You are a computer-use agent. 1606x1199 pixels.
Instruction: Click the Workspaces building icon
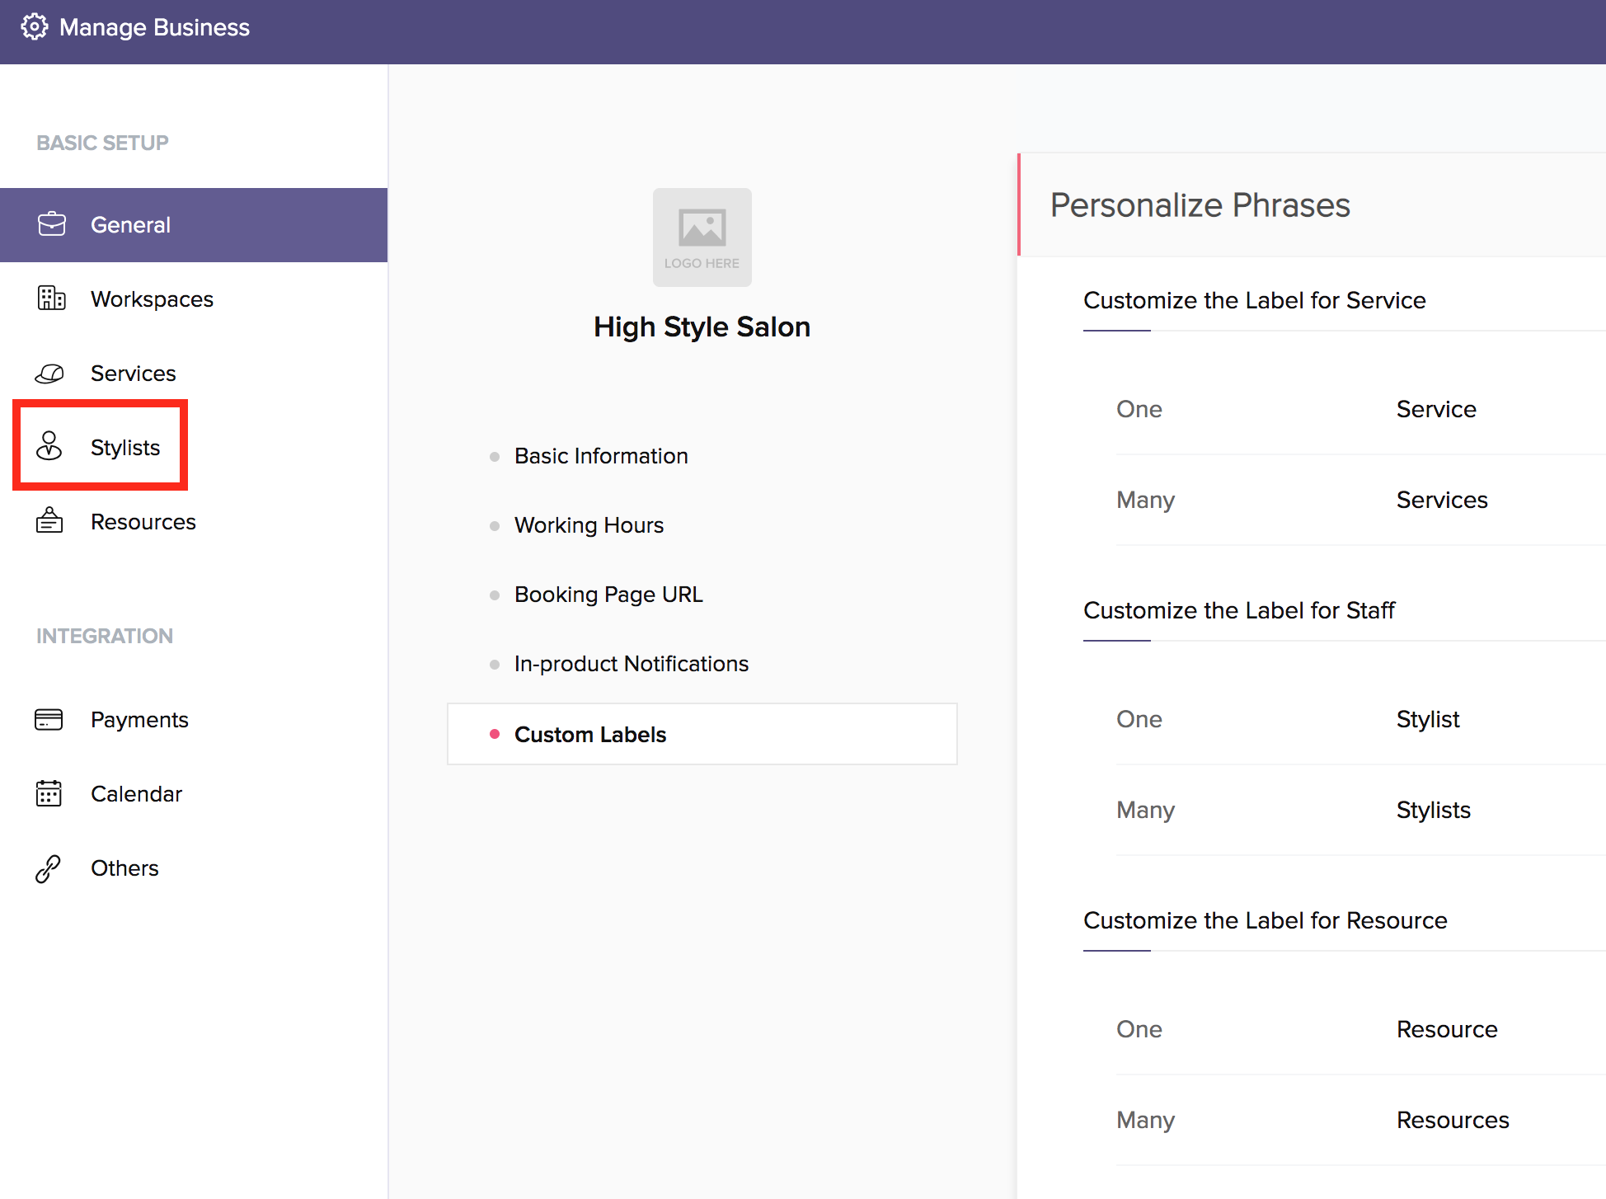[x=51, y=298]
